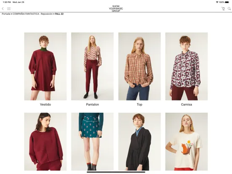
Task: Open the Pantalon category label
Action: click(92, 105)
